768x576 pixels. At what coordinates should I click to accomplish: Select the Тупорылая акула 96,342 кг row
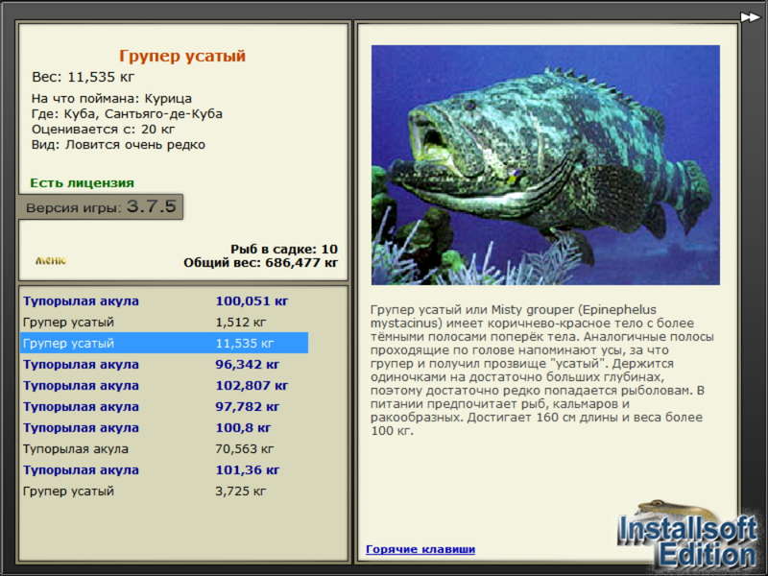pos(164,364)
